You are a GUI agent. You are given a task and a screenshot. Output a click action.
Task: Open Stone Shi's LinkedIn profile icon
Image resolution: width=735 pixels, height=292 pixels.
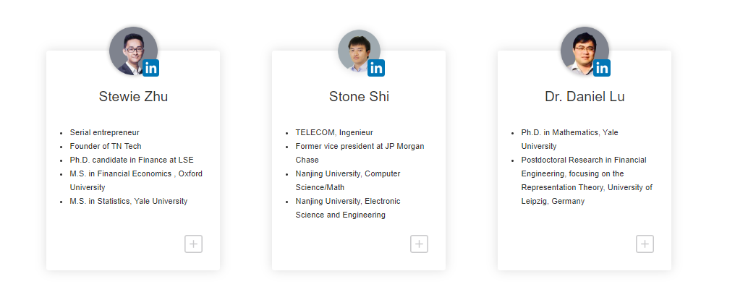376,69
